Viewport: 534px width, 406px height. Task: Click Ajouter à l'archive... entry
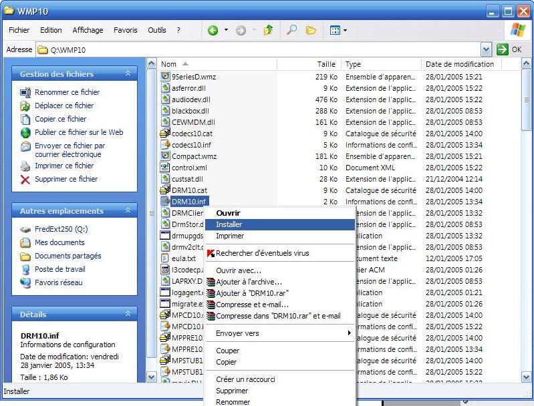(x=280, y=282)
